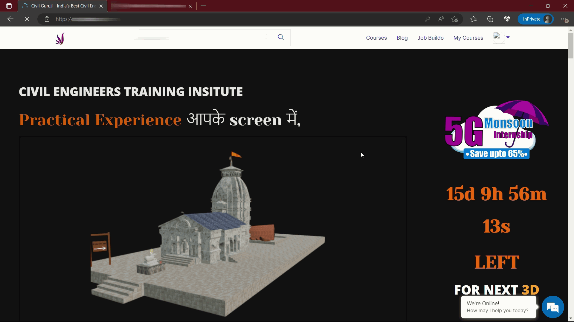Open the password manager key icon
The width and height of the screenshot is (574, 322).
click(x=427, y=19)
